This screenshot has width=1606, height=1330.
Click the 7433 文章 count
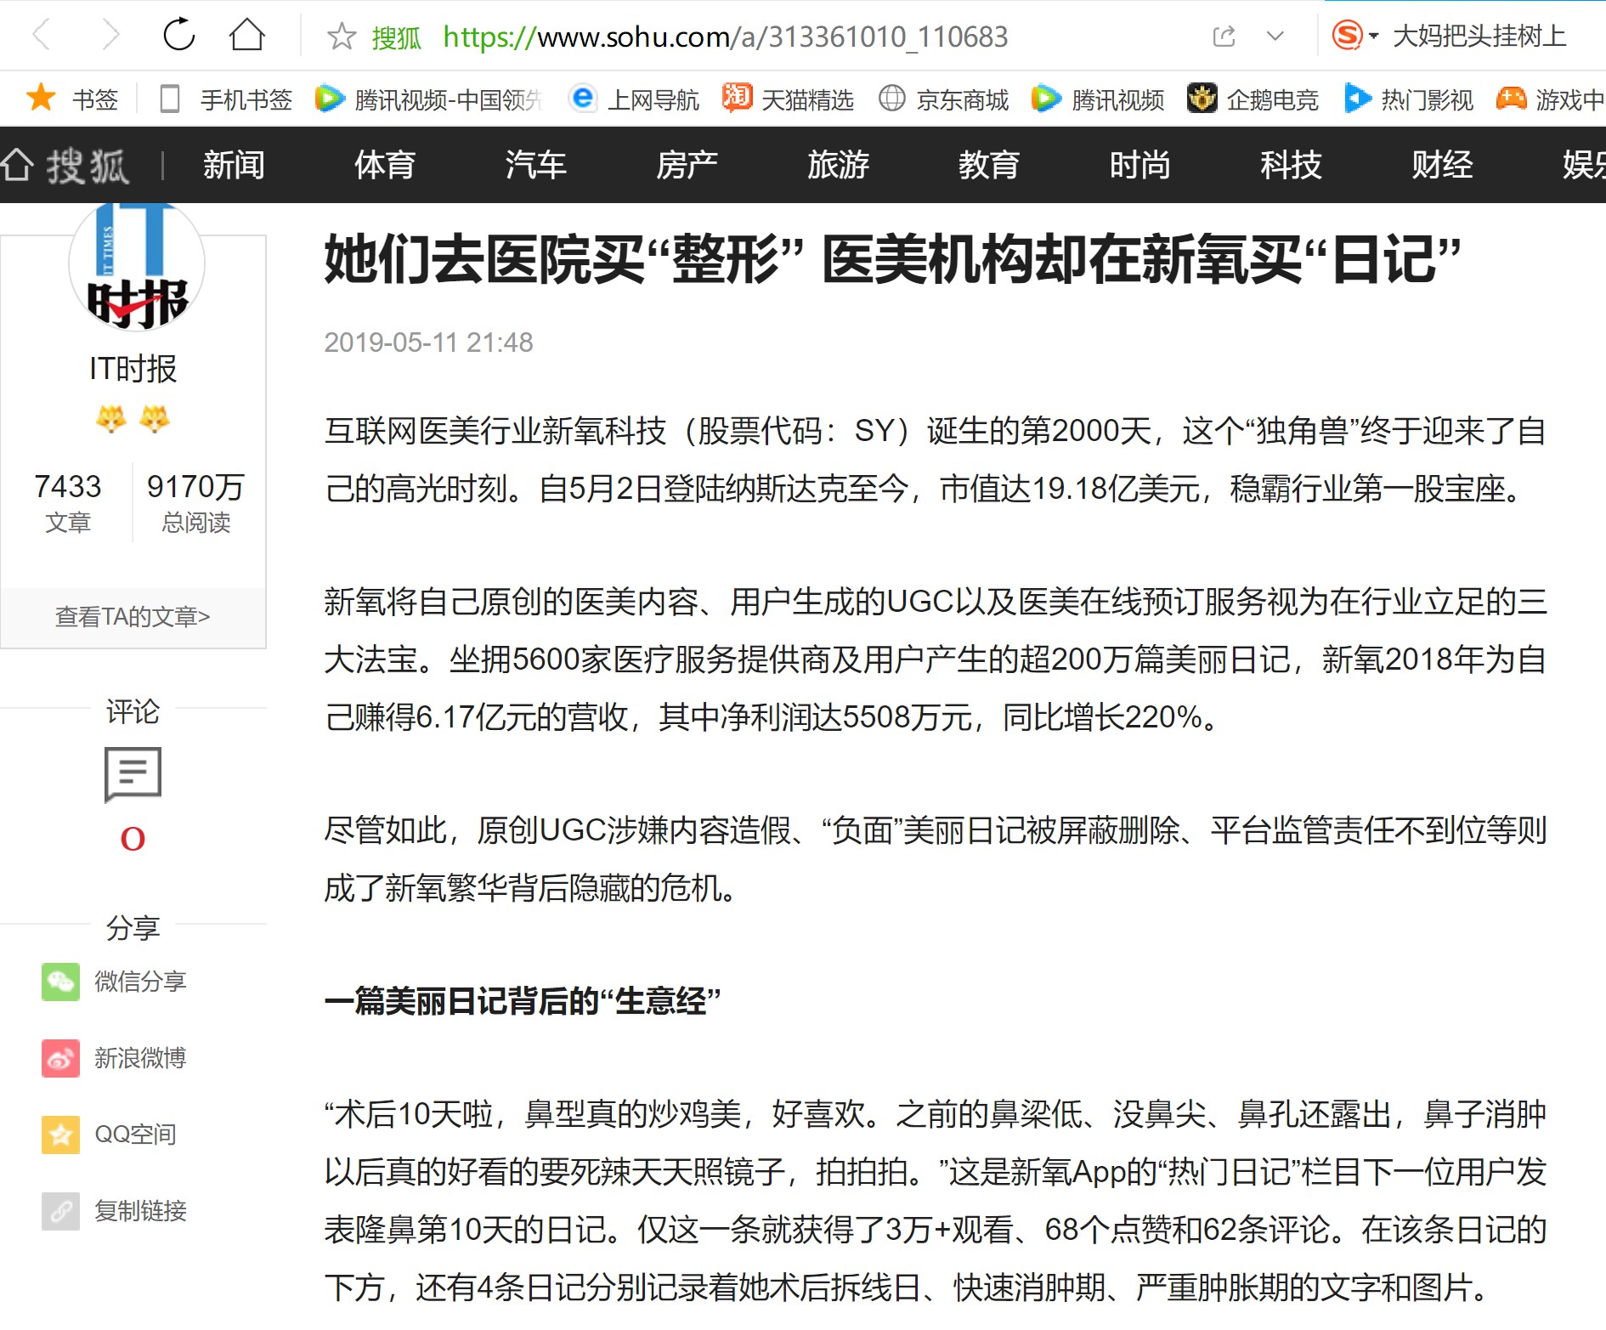click(x=67, y=502)
